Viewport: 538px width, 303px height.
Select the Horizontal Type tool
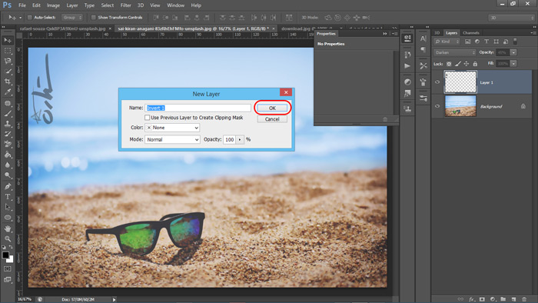tap(8, 197)
